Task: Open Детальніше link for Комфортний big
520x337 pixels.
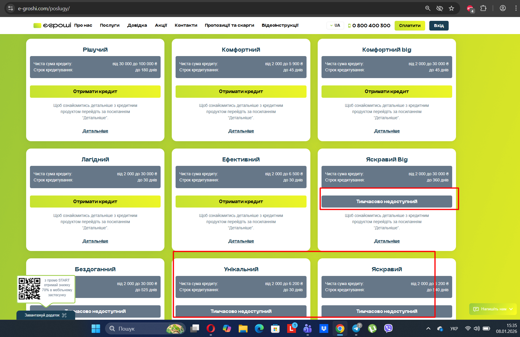Action: (387, 131)
